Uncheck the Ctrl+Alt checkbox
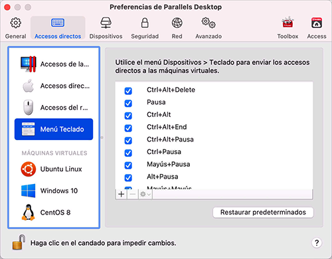Viewport: 332px width, 259px height. (128, 116)
